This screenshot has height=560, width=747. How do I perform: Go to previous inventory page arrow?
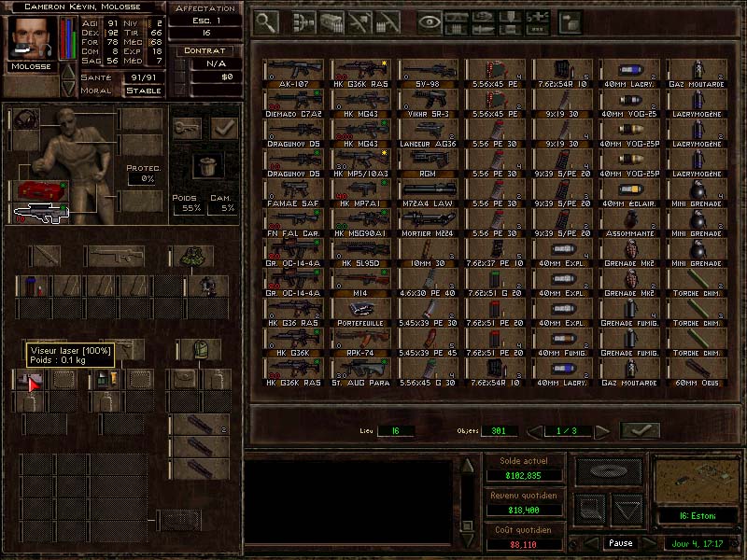(535, 432)
